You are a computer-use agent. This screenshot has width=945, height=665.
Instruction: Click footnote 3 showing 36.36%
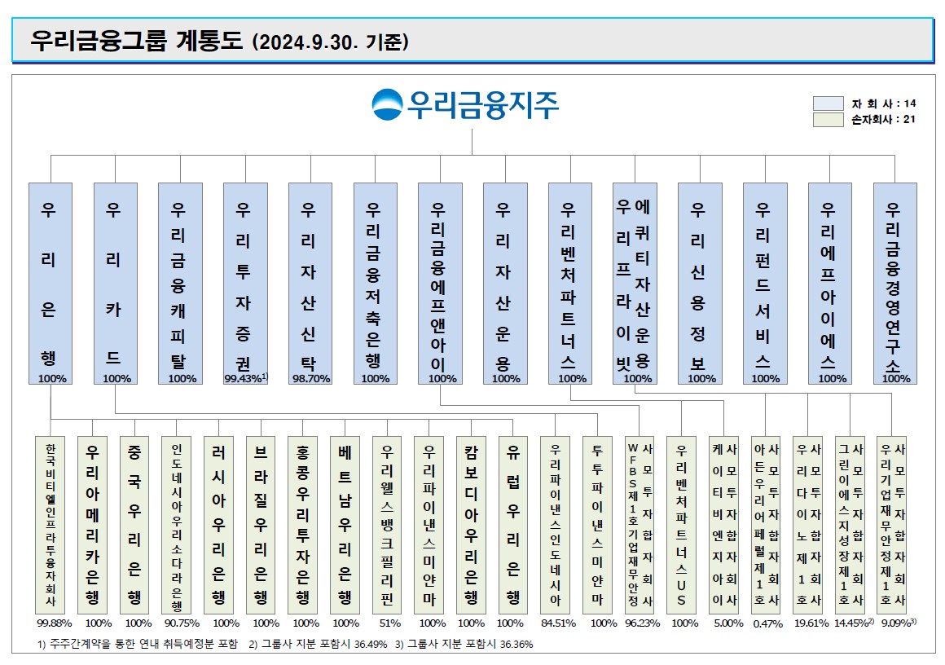(x=464, y=644)
